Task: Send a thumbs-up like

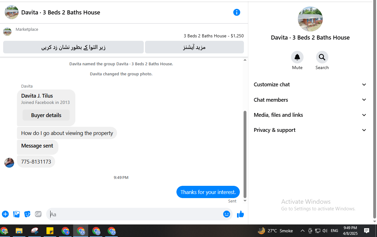Action: point(240,214)
